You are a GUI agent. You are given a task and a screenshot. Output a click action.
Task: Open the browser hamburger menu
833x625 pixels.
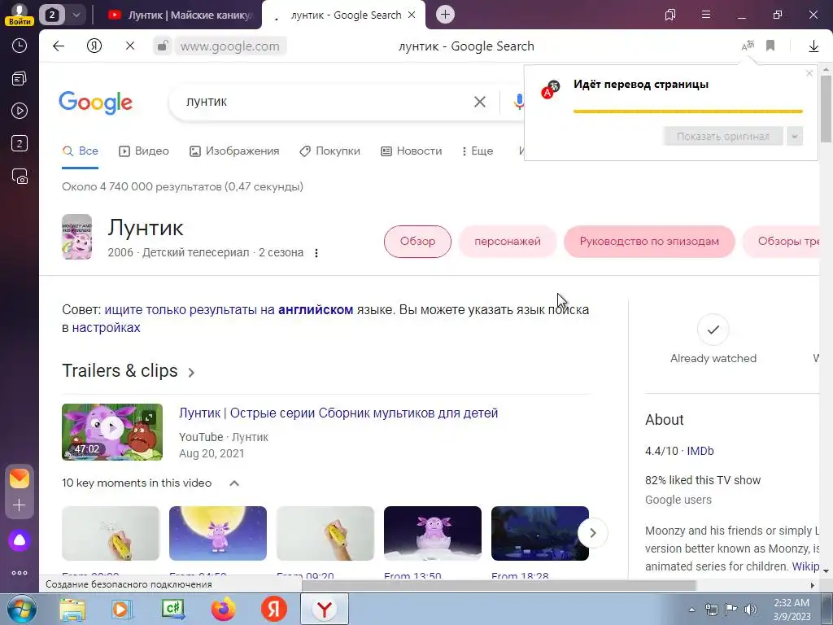[705, 15]
